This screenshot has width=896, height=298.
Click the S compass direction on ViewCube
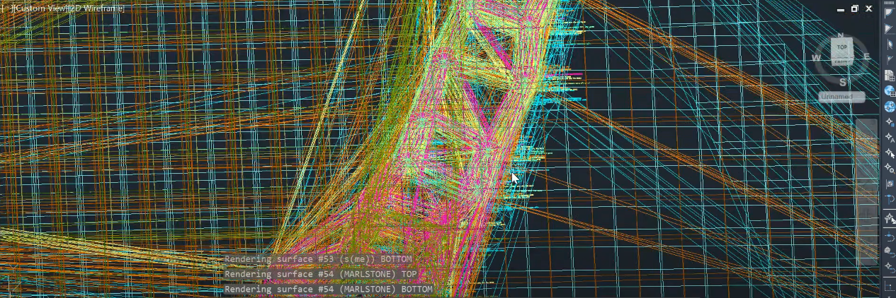tap(841, 81)
